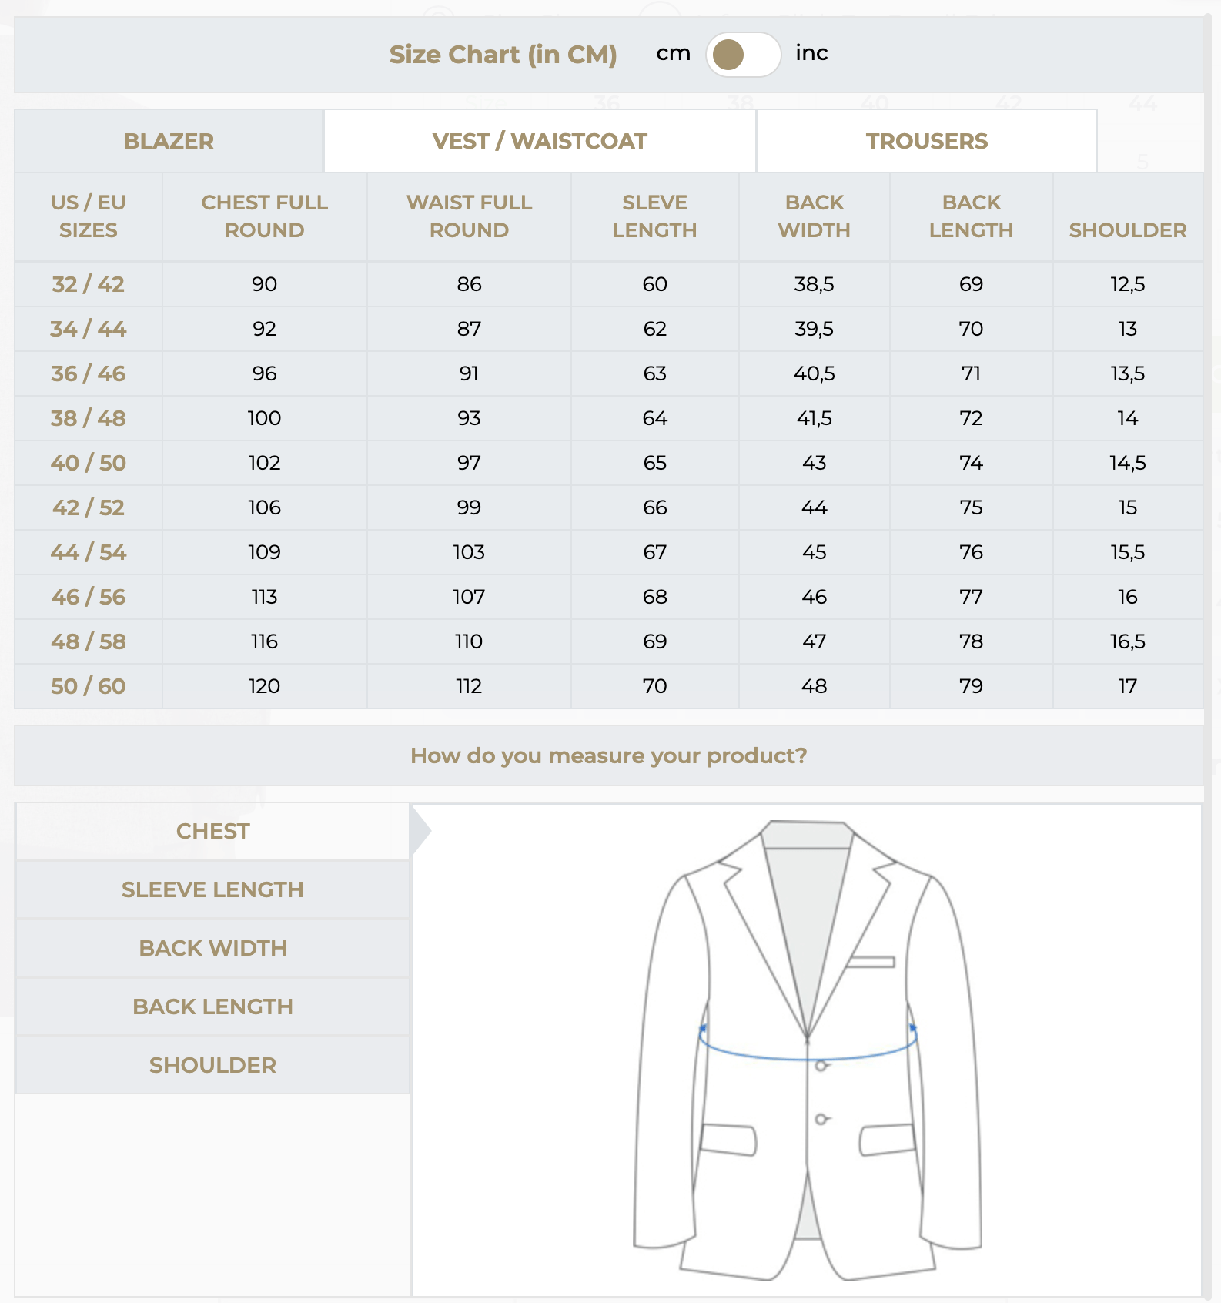Screen dimensions: 1221x1303
Task: Select size row '50 / 60'
Action: 609,686
